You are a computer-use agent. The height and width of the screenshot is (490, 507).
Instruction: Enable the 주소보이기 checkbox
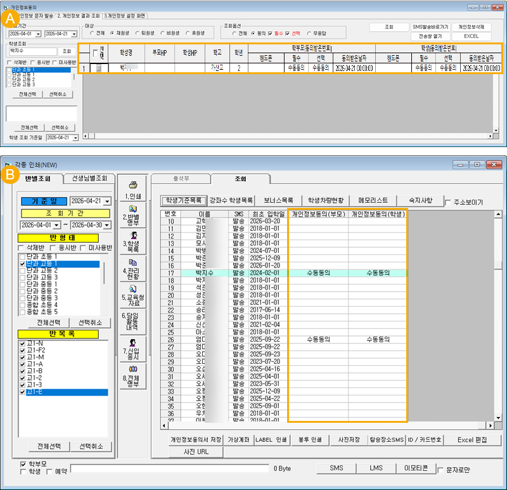click(449, 202)
